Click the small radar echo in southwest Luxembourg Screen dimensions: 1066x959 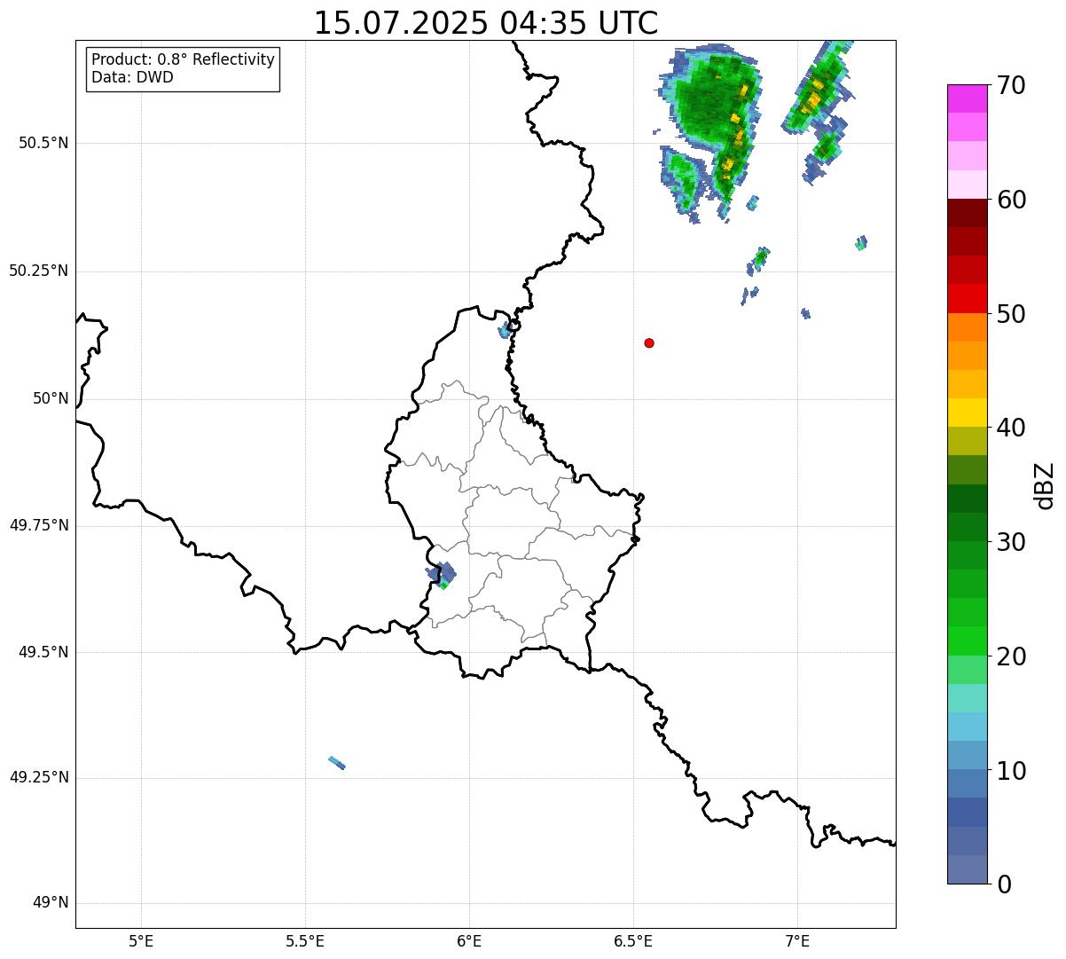442,575
